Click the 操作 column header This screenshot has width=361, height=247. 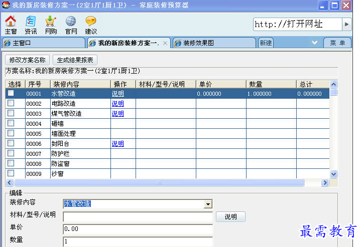click(x=123, y=84)
